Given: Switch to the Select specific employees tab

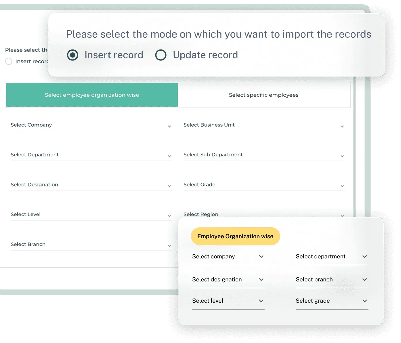Looking at the screenshot, I should point(263,95).
